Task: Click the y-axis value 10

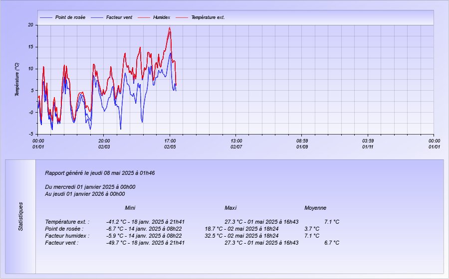Action: (x=30, y=69)
